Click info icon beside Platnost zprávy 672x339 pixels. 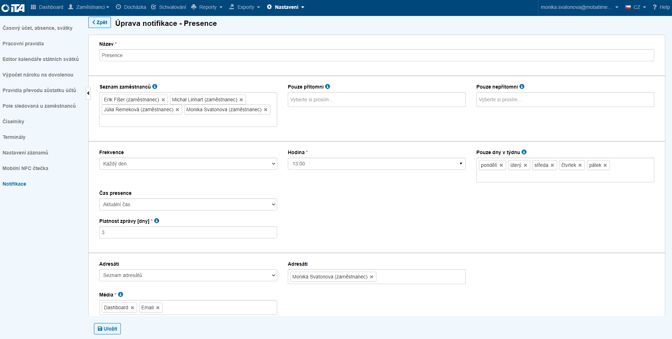point(157,221)
